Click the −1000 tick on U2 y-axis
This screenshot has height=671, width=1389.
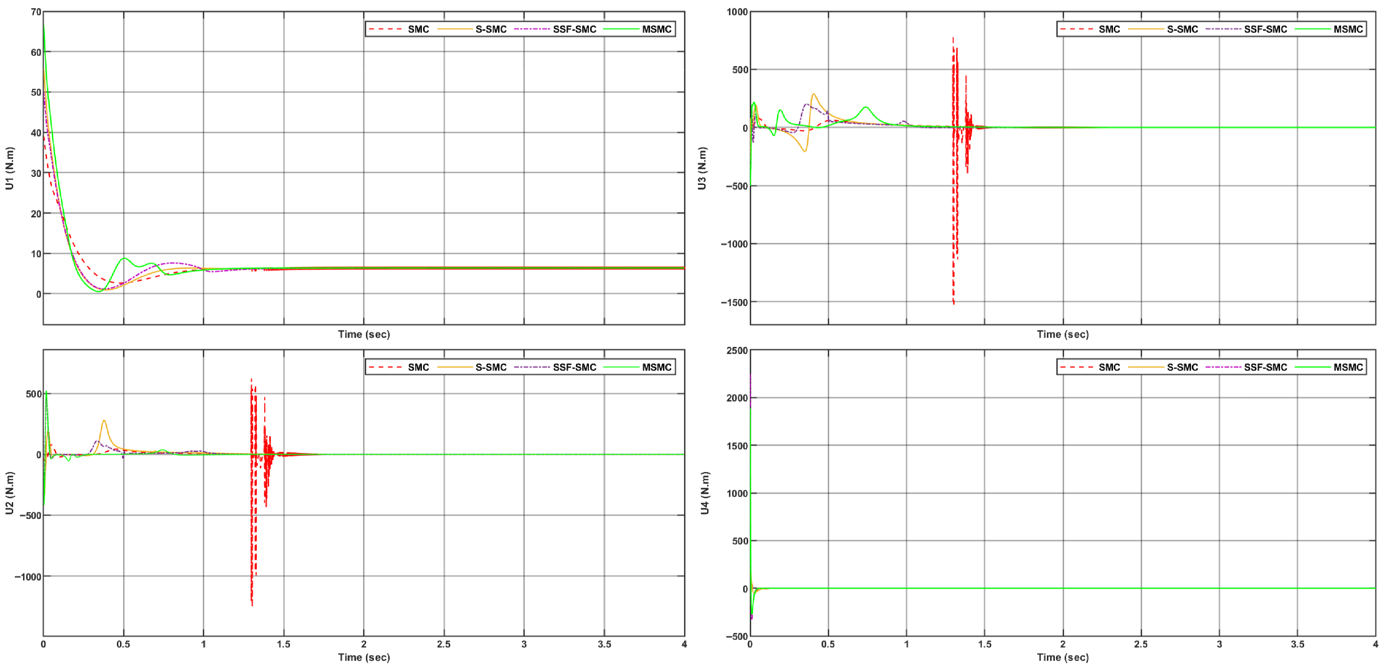tap(28, 576)
